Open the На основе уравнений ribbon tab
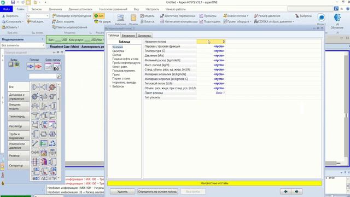Image resolution: width=350 pixels, height=197 pixels. pos(113,9)
